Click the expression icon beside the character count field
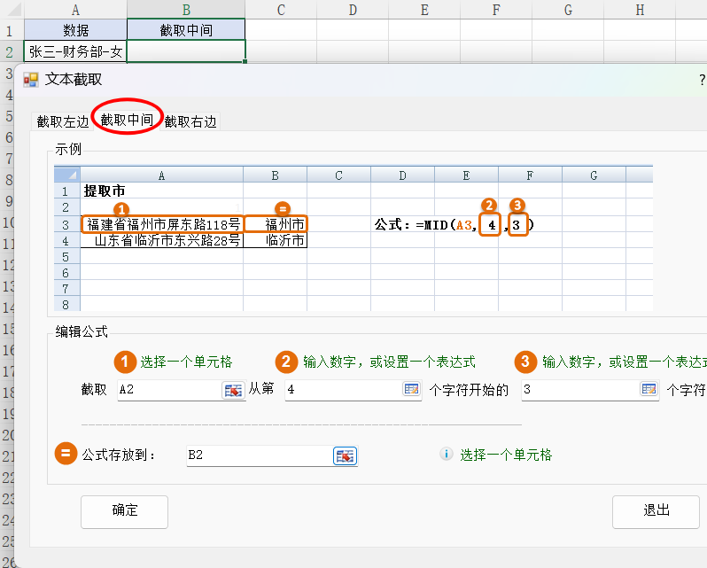This screenshot has height=568, width=707. coord(649,390)
